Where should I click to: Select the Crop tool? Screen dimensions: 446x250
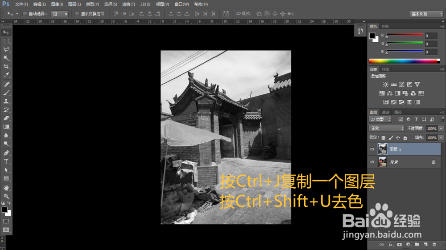tap(6, 66)
